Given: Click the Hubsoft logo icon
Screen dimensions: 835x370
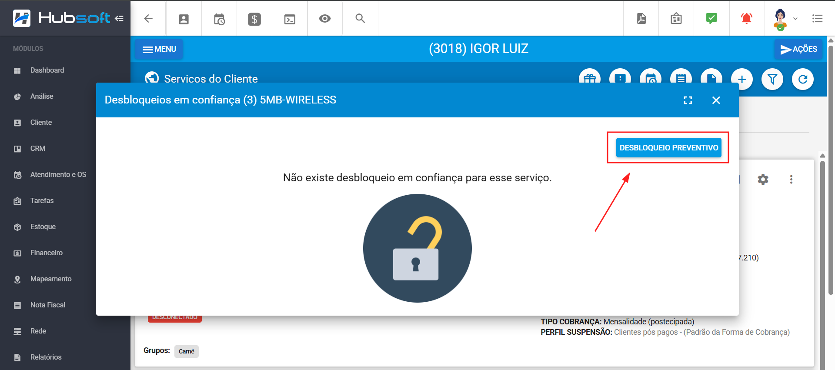Looking at the screenshot, I should point(22,18).
